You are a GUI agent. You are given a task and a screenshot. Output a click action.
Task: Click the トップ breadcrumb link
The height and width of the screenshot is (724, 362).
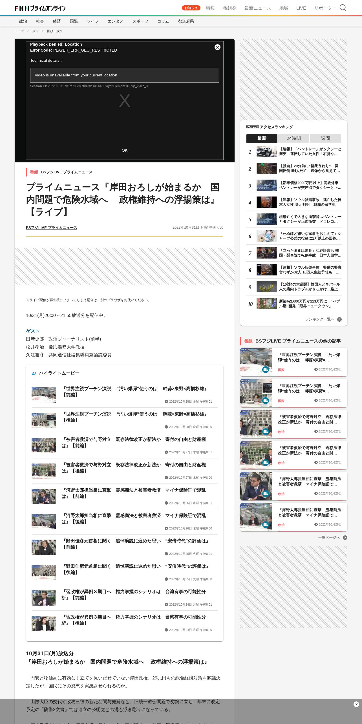[19, 31]
